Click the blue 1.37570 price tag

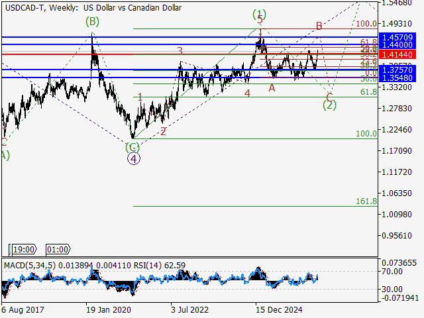click(x=397, y=70)
